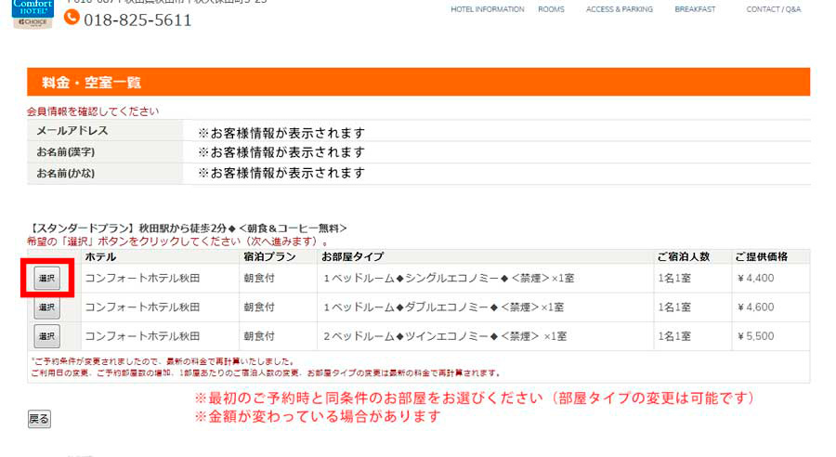Click the 戻る back button
Image resolution: width=836 pixels, height=457 pixels.
click(x=39, y=419)
